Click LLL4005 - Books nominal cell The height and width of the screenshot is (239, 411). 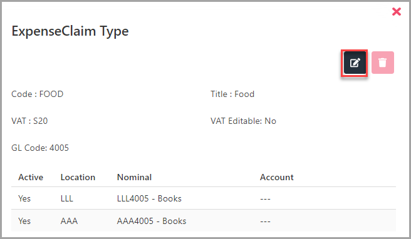149,198
